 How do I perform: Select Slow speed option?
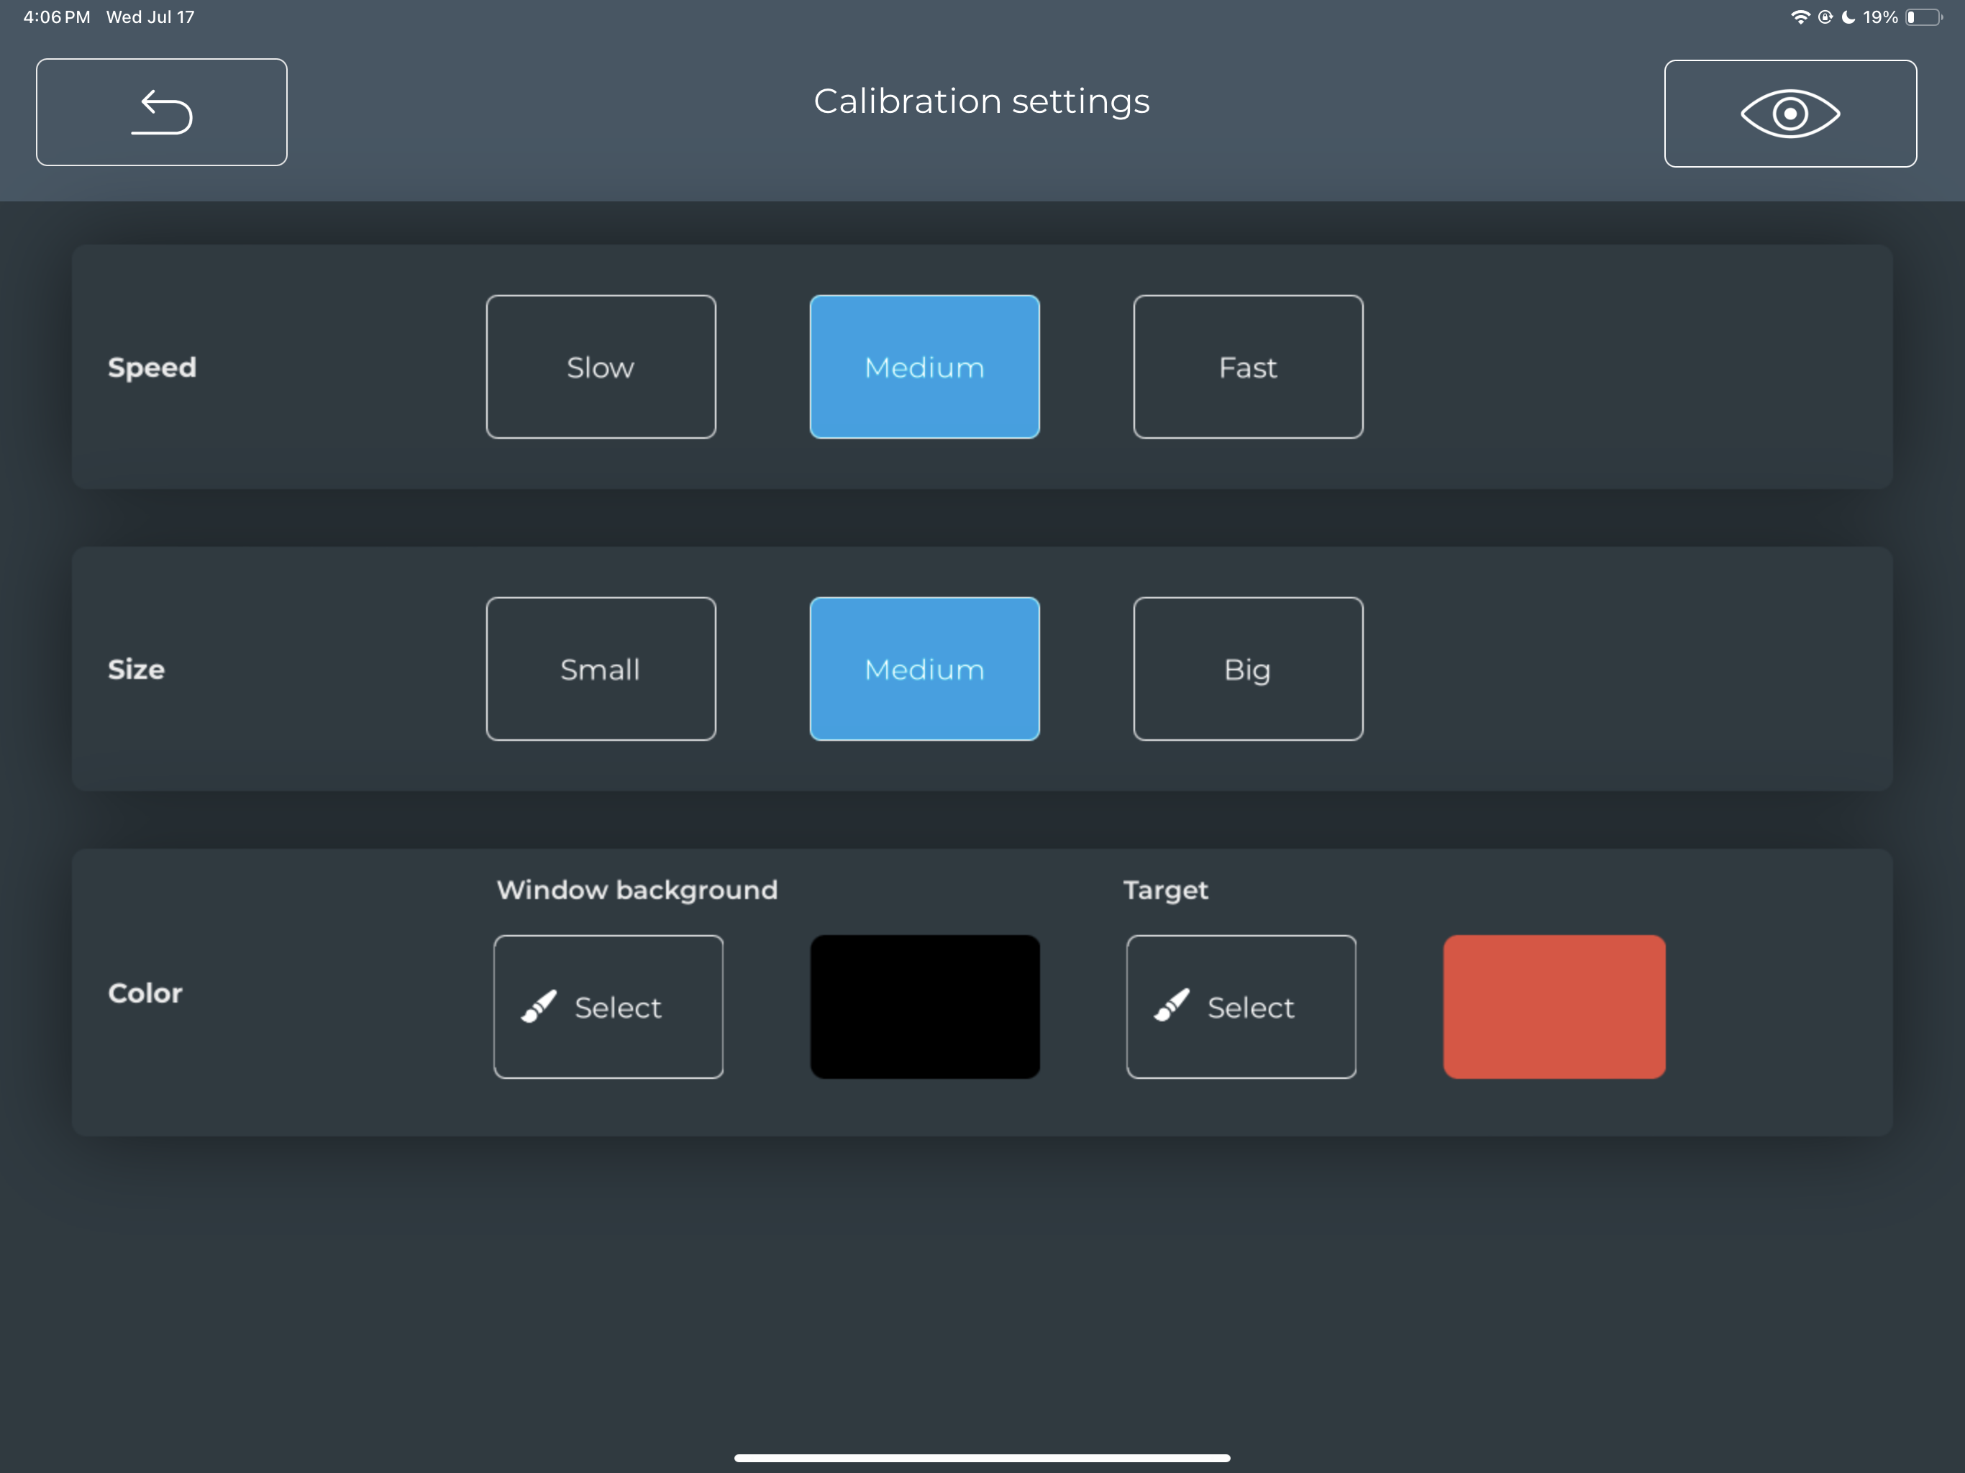601,366
